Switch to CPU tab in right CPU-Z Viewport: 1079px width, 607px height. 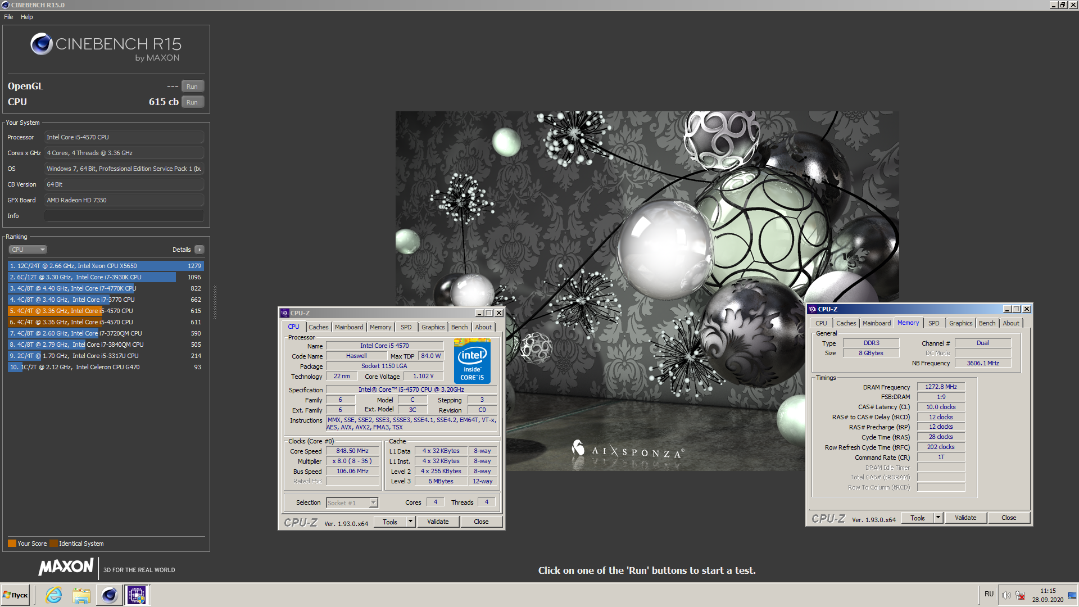(821, 323)
